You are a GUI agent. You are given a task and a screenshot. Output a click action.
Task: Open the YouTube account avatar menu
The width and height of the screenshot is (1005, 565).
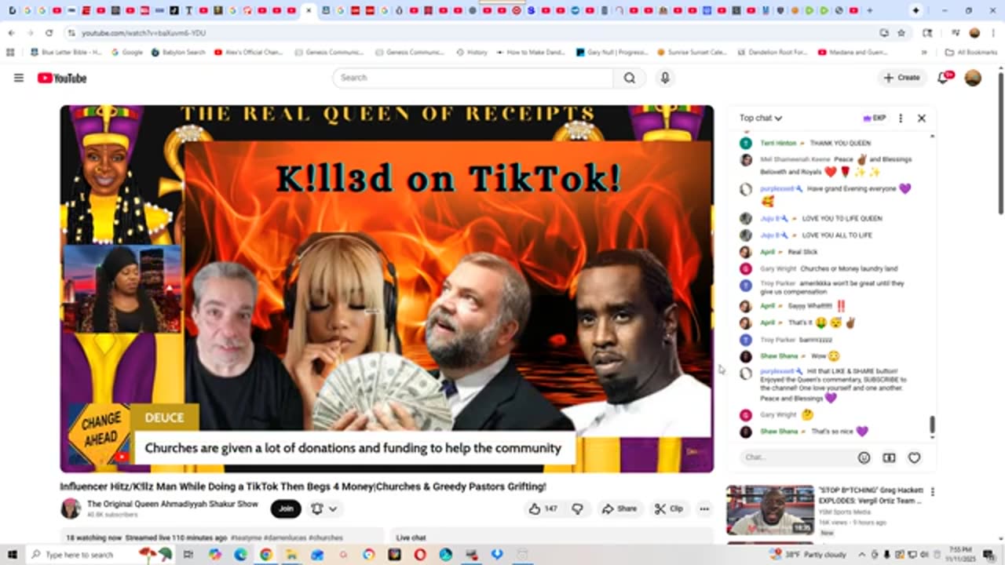(x=973, y=78)
